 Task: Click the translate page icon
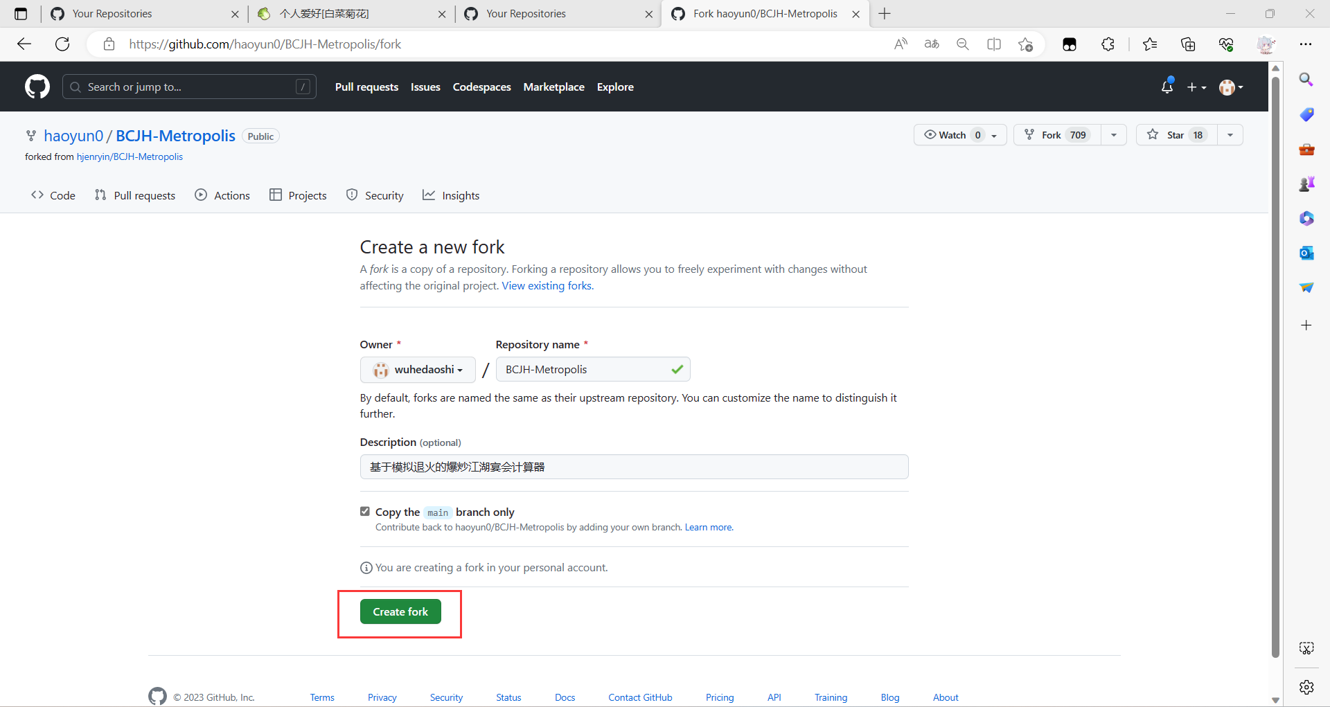coord(932,44)
